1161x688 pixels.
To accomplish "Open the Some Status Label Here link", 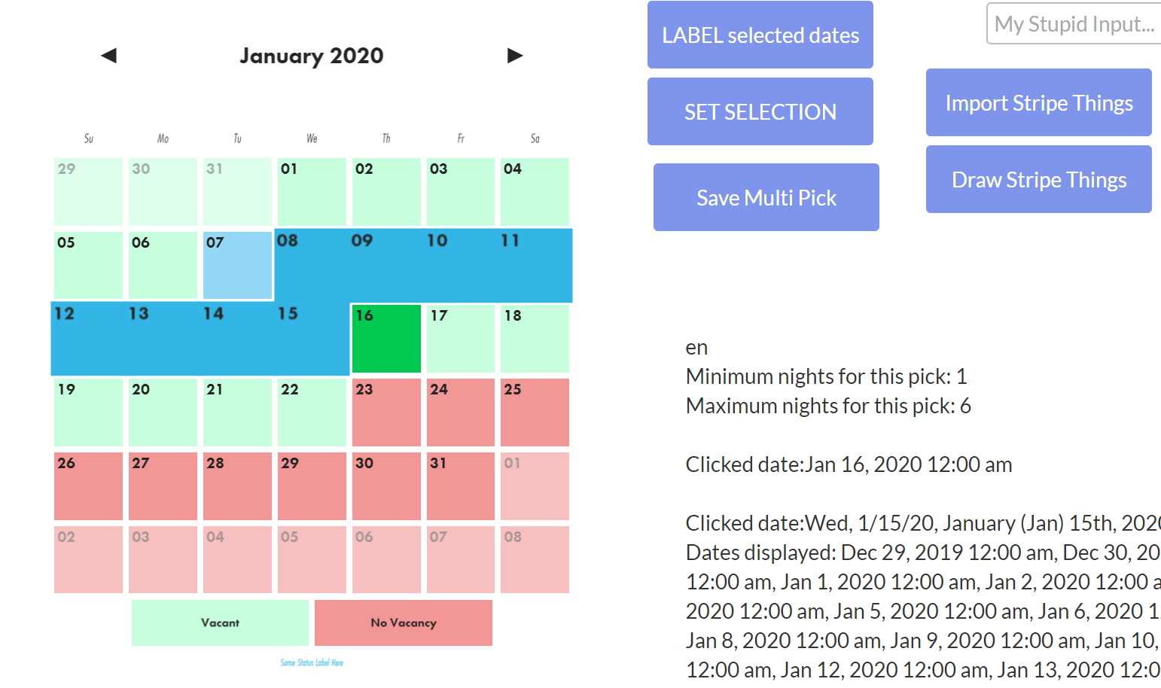I will pyautogui.click(x=312, y=662).
